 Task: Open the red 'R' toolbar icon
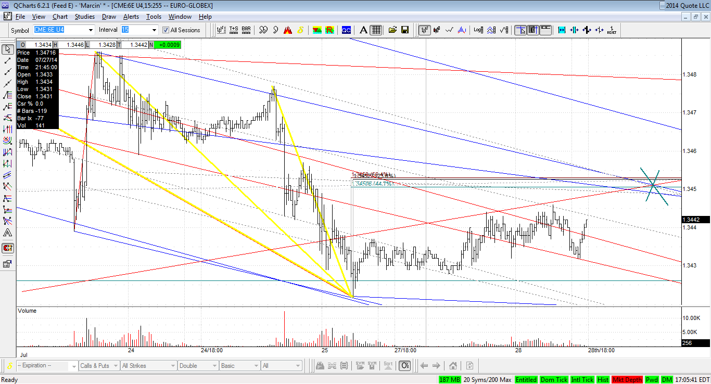[x=329, y=30]
